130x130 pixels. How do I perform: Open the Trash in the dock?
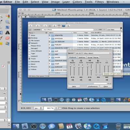coord(118,126)
